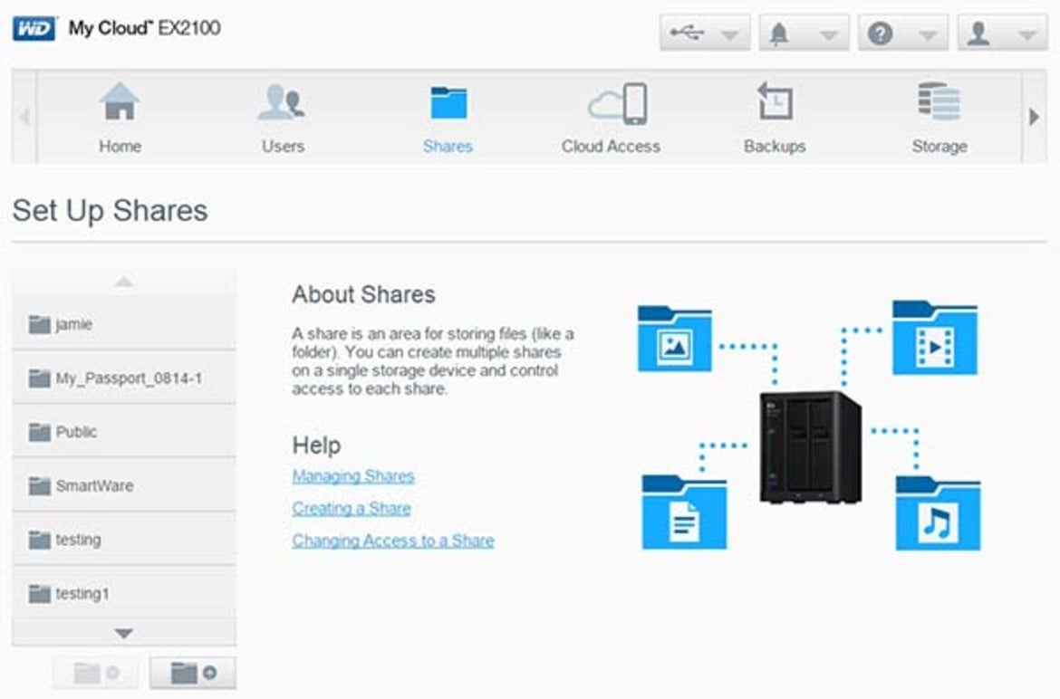Viewport: 1060px width, 699px height.
Task: Click the Set Up Shares title
Action: pos(111,210)
